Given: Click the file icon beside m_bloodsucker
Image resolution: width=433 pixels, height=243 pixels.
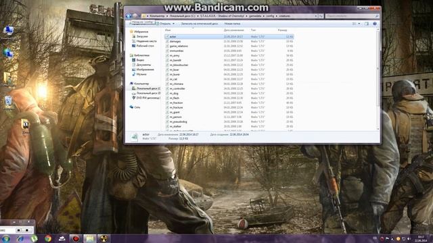Looking at the screenshot, I should click(x=167, y=65).
